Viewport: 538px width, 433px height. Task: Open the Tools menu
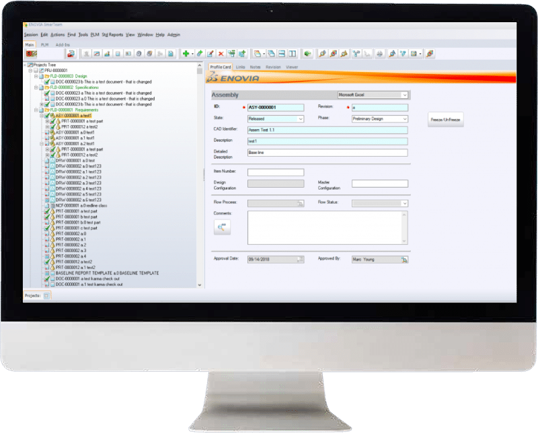tap(83, 34)
